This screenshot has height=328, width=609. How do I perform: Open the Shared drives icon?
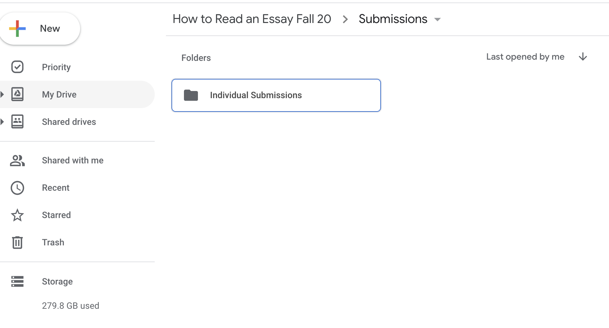(17, 121)
